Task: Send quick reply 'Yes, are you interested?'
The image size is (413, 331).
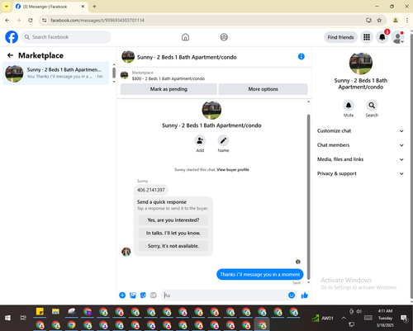Action: [x=173, y=220]
